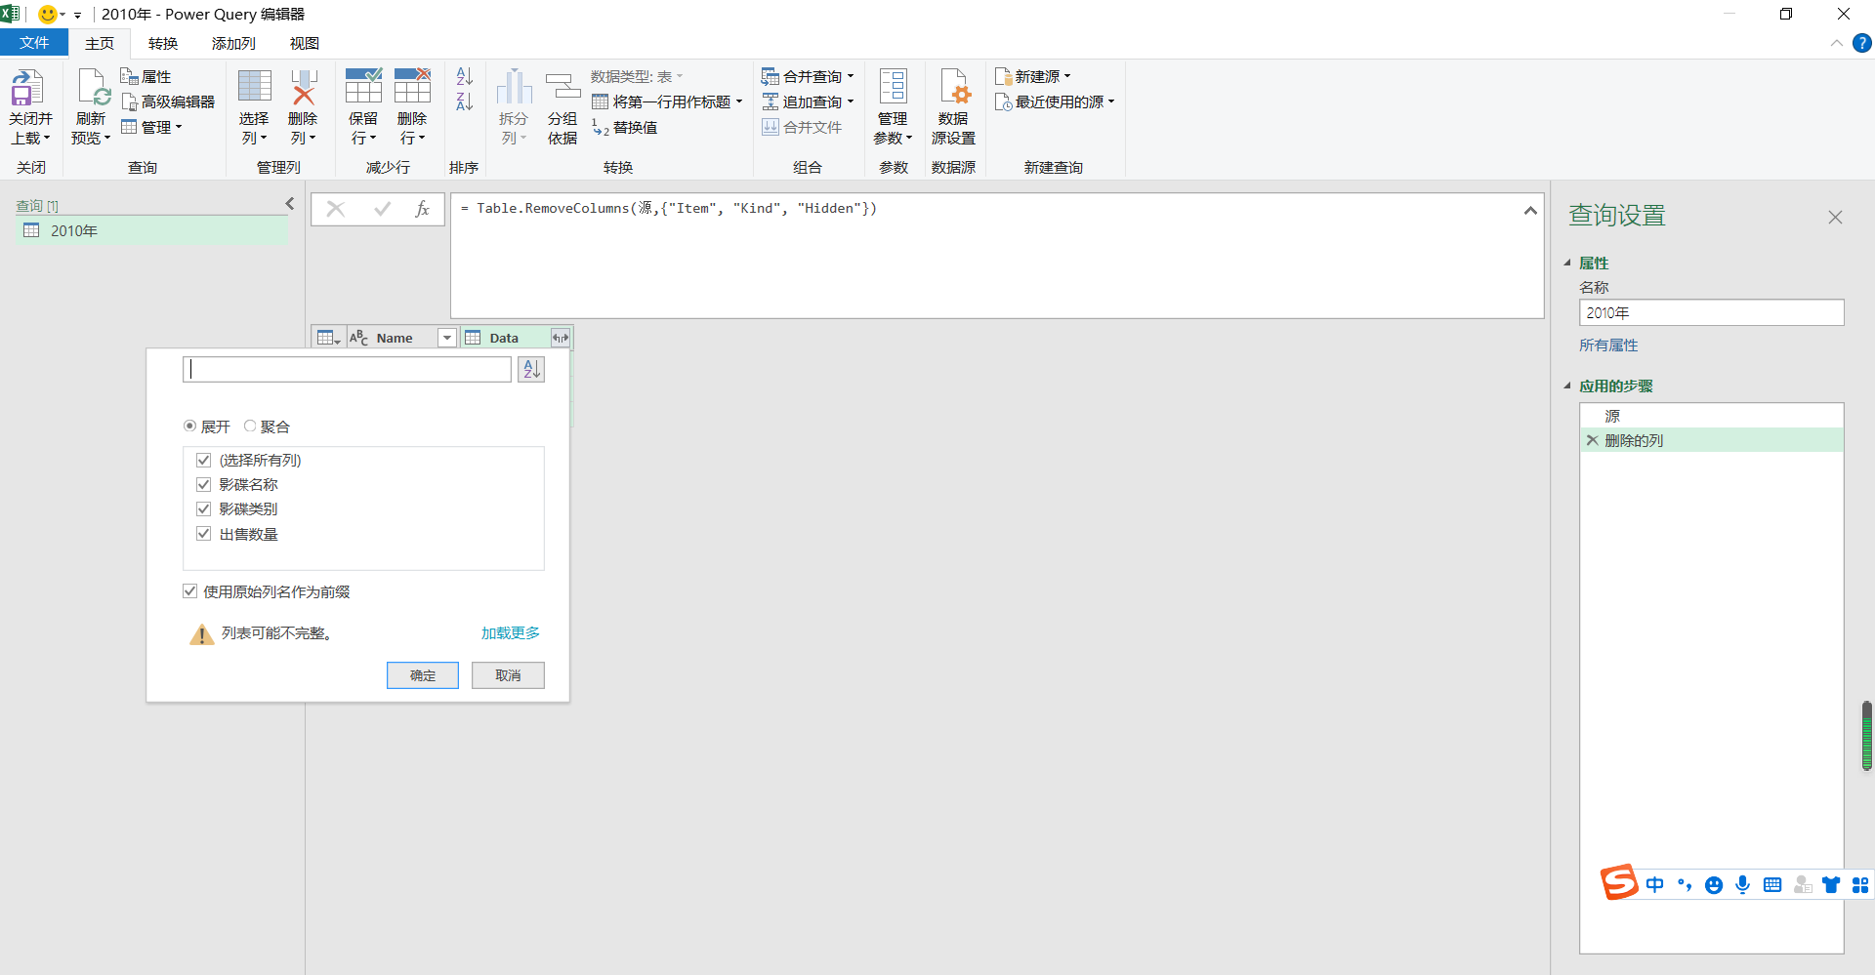Click the 加载更多 (Load more) link
The height and width of the screenshot is (975, 1875).
point(510,633)
